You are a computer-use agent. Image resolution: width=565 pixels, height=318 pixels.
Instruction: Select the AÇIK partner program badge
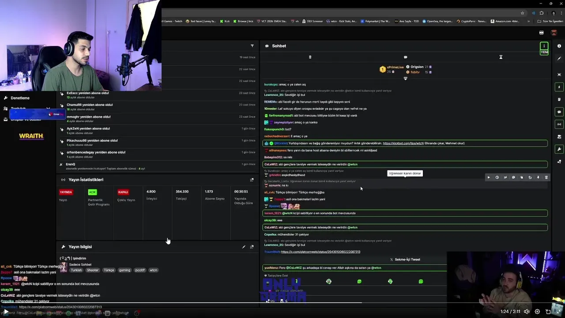pyautogui.click(x=92, y=192)
